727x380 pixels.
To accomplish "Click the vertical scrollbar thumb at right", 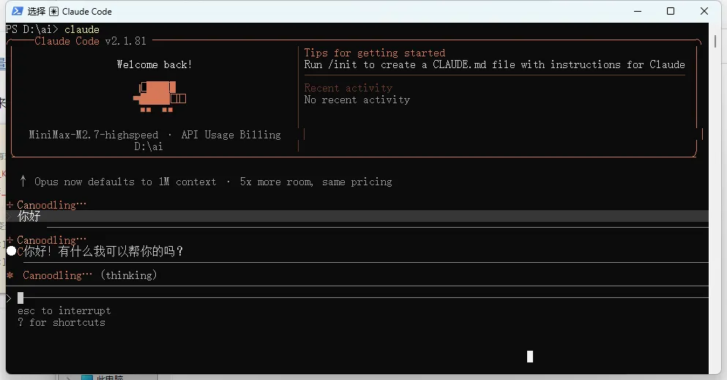I will (x=715, y=41).
